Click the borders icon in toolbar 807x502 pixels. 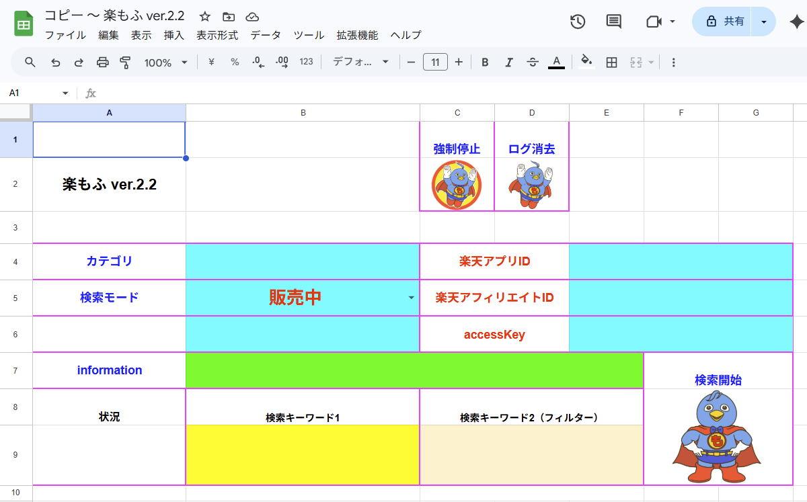611,62
